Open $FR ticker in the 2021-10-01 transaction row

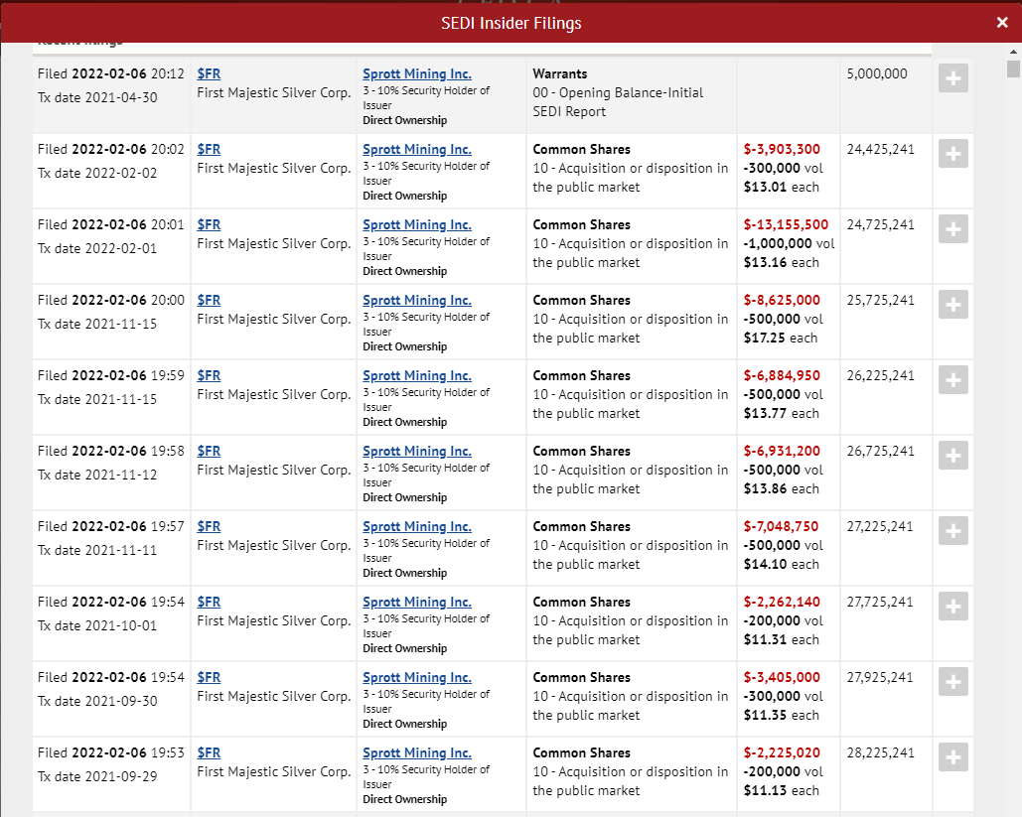pyautogui.click(x=209, y=602)
